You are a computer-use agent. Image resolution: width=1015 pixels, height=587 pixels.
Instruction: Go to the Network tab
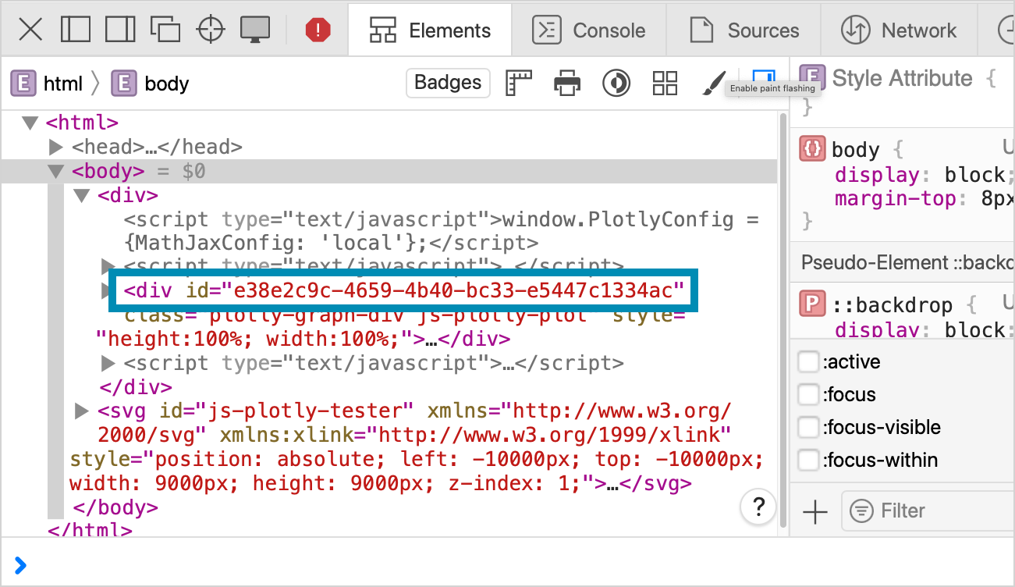point(899,30)
